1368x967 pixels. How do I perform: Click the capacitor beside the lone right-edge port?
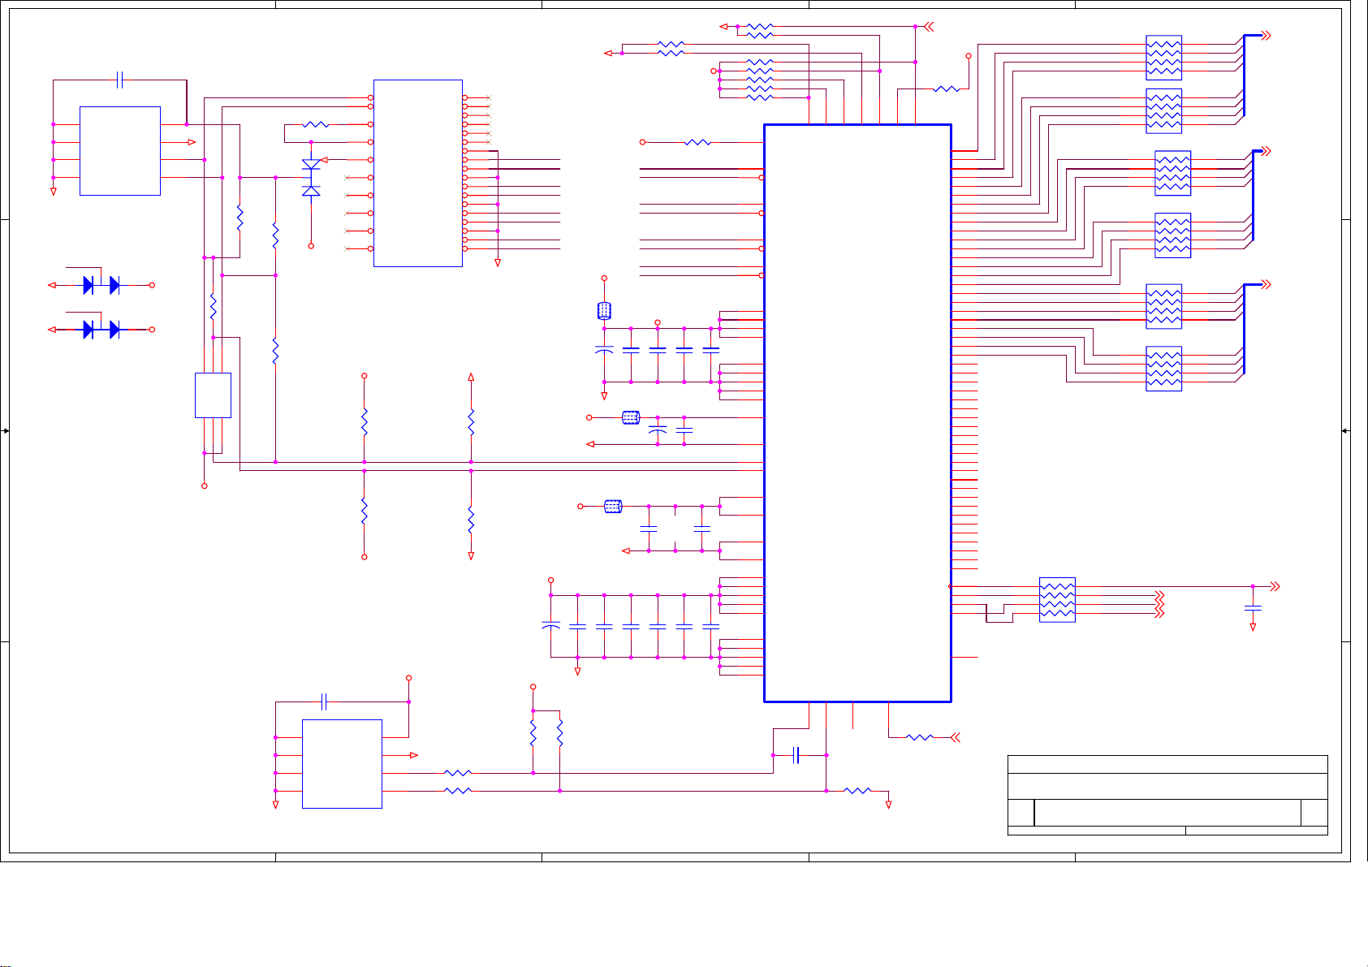(x=1253, y=607)
